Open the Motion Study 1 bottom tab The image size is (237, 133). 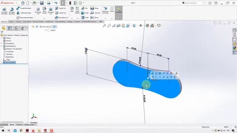click(30, 125)
